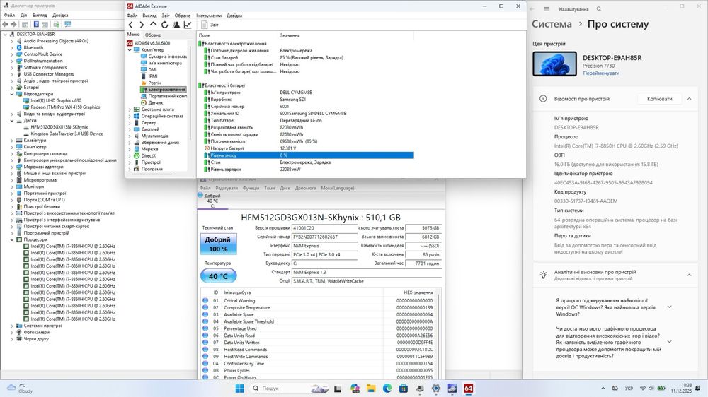Click Device Manager back arrow

[x=5, y=24]
